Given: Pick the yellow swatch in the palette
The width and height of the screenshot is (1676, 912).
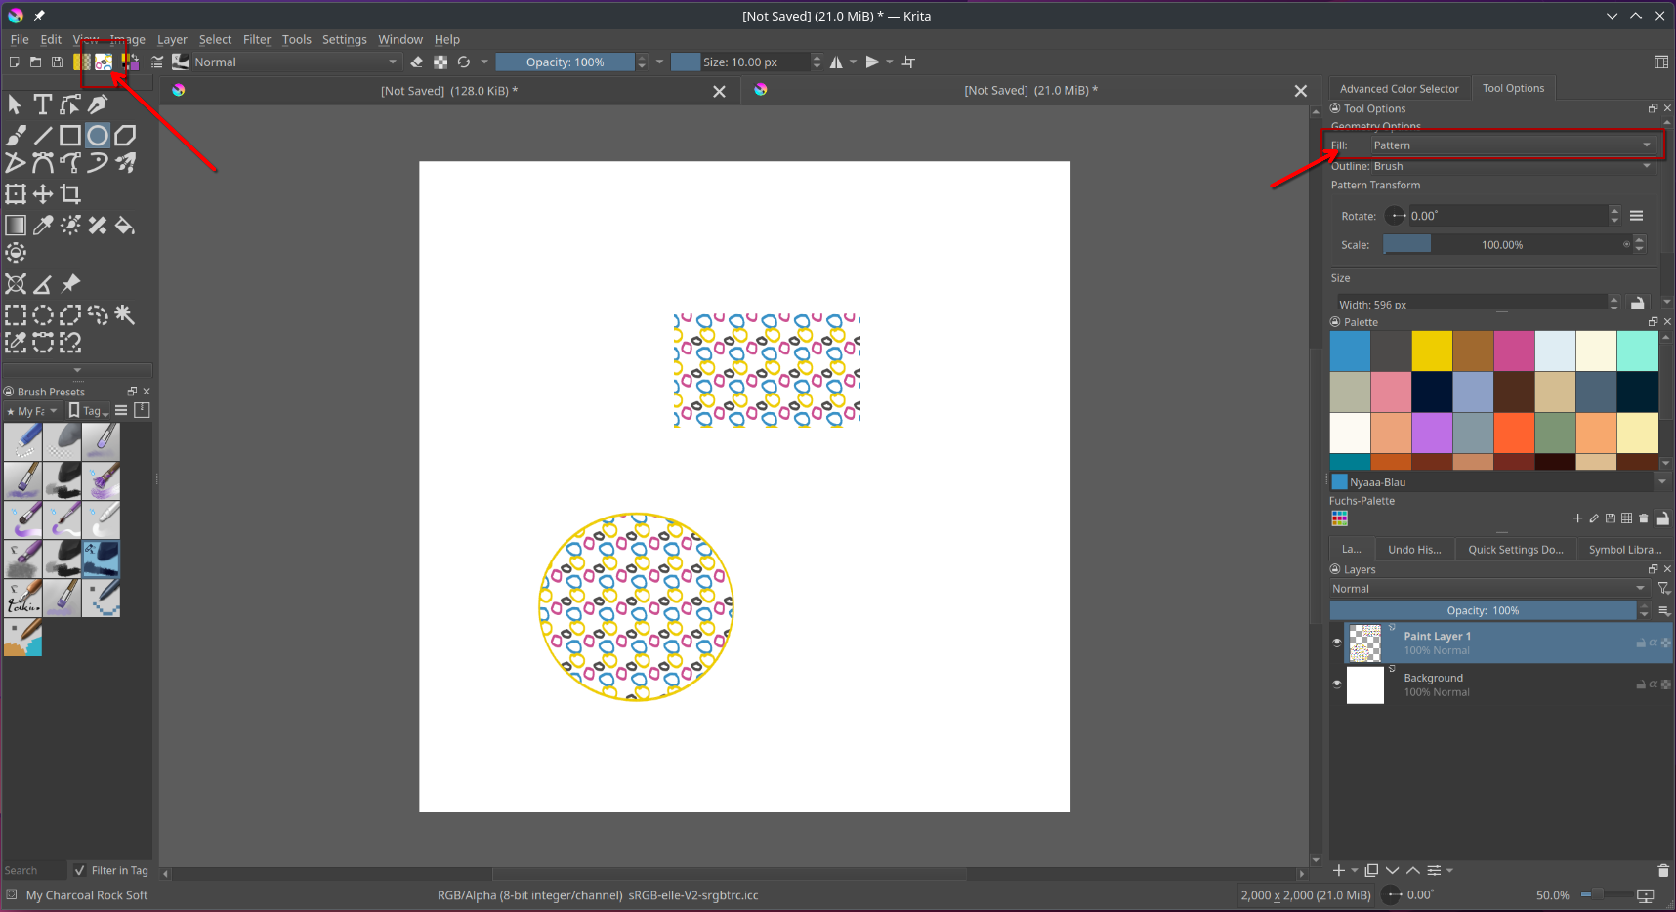Looking at the screenshot, I should click(x=1432, y=352).
